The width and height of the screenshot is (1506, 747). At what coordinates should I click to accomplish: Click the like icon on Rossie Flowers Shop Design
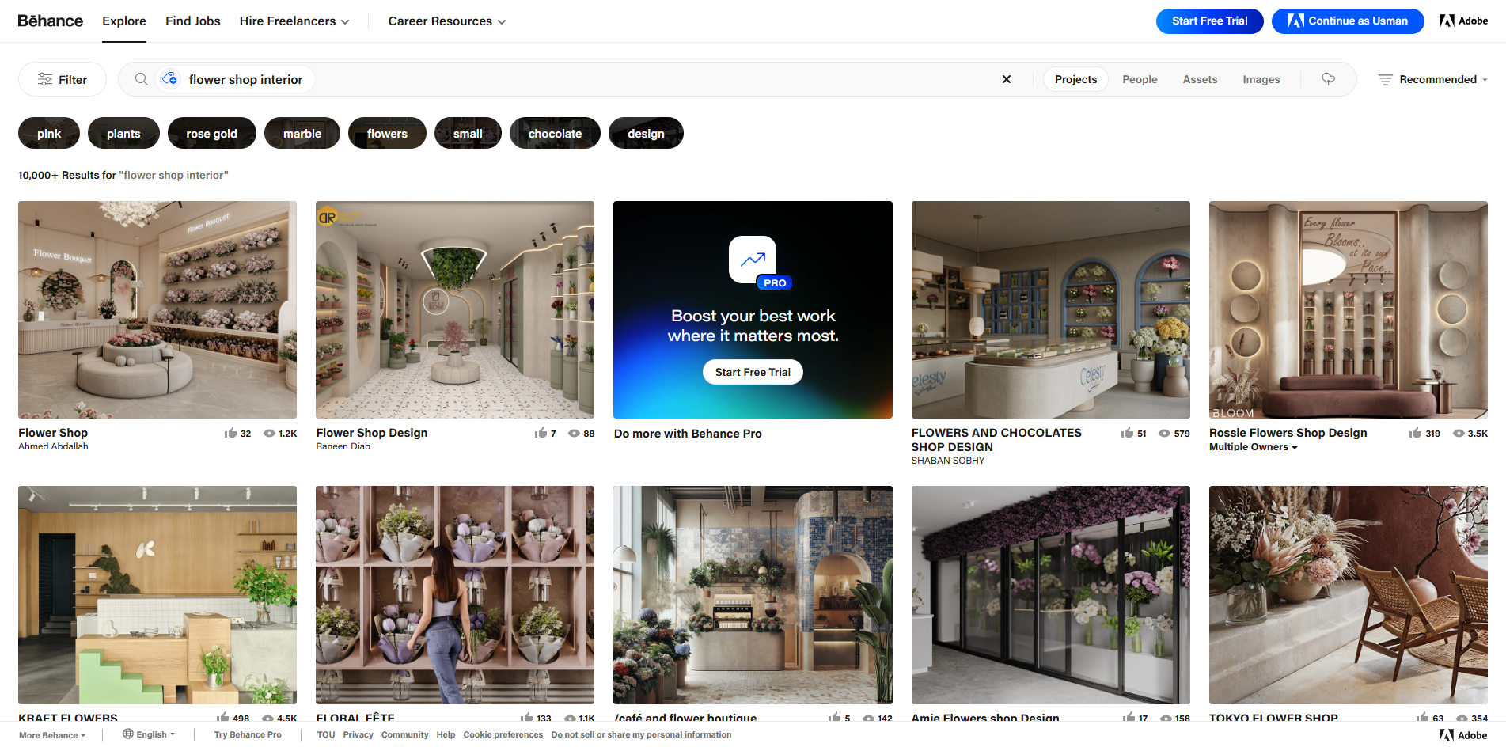[1414, 433]
